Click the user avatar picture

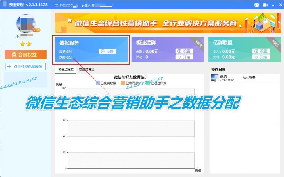point(26,24)
